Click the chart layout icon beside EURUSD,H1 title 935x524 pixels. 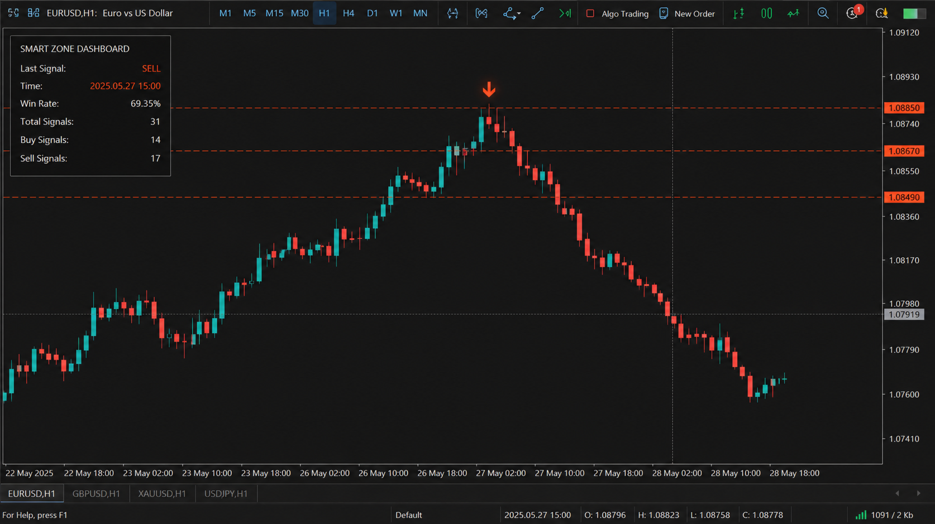pyautogui.click(x=34, y=13)
